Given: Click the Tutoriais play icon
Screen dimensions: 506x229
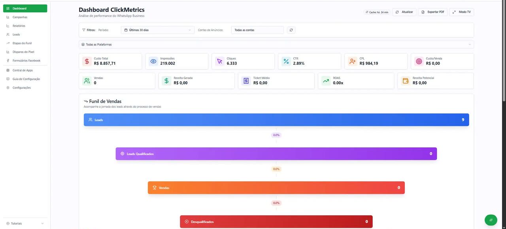Looking at the screenshot, I should coord(8,223).
